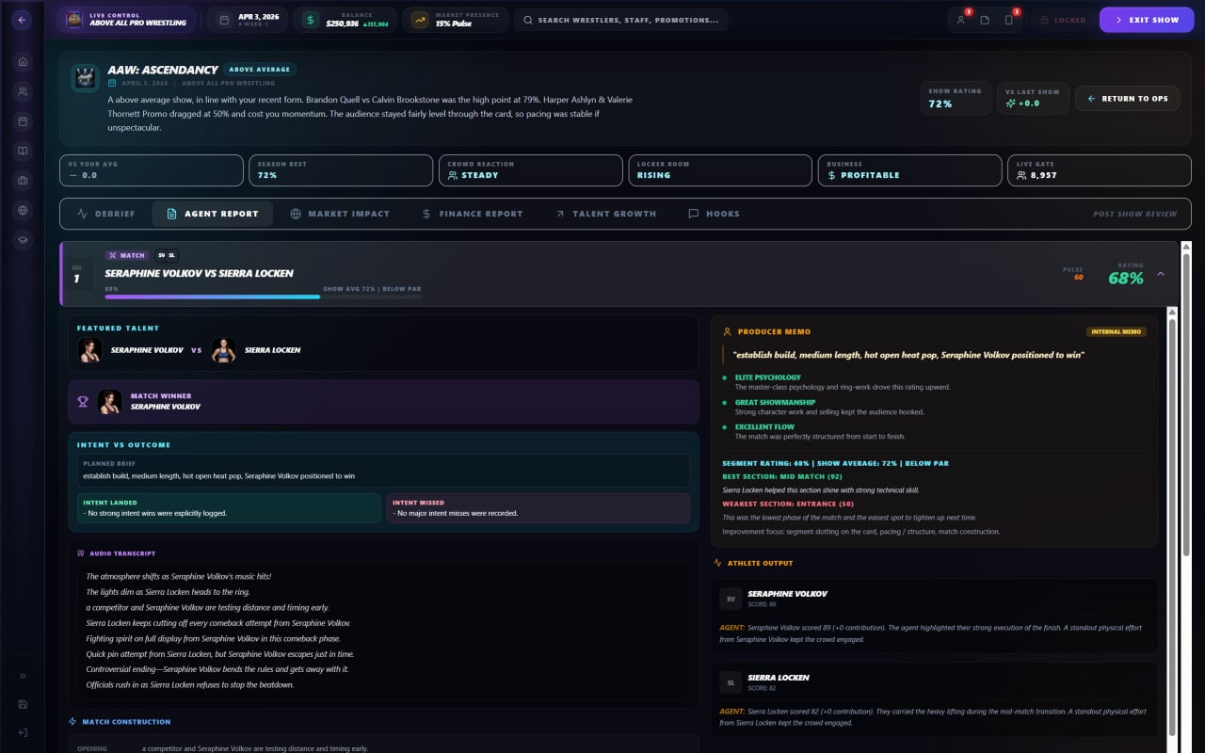1205x753 pixels.
Task: Click the Exit Show button
Action: [1147, 20]
